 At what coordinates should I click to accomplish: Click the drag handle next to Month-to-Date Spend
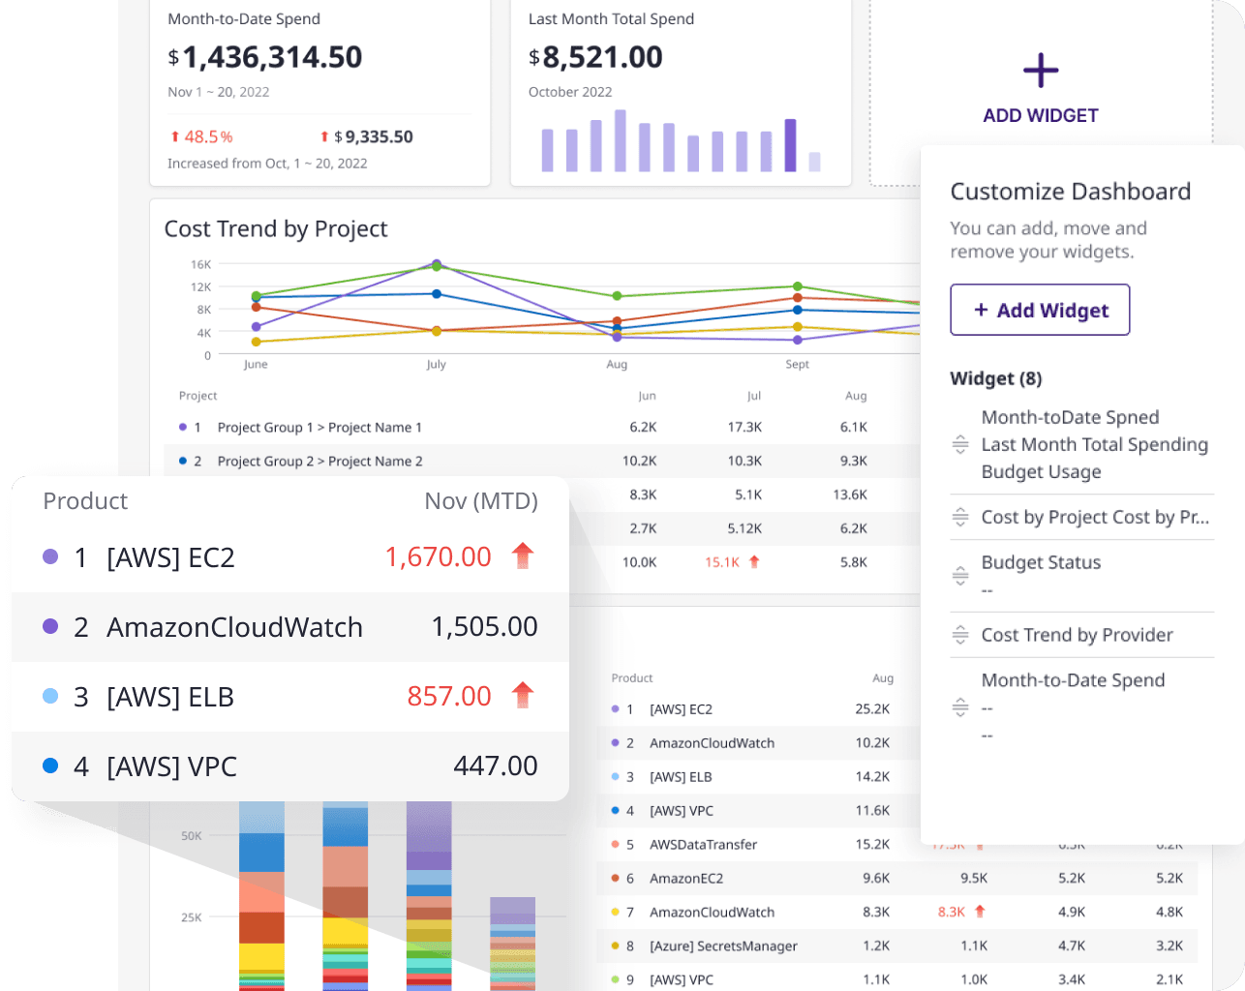click(x=960, y=707)
